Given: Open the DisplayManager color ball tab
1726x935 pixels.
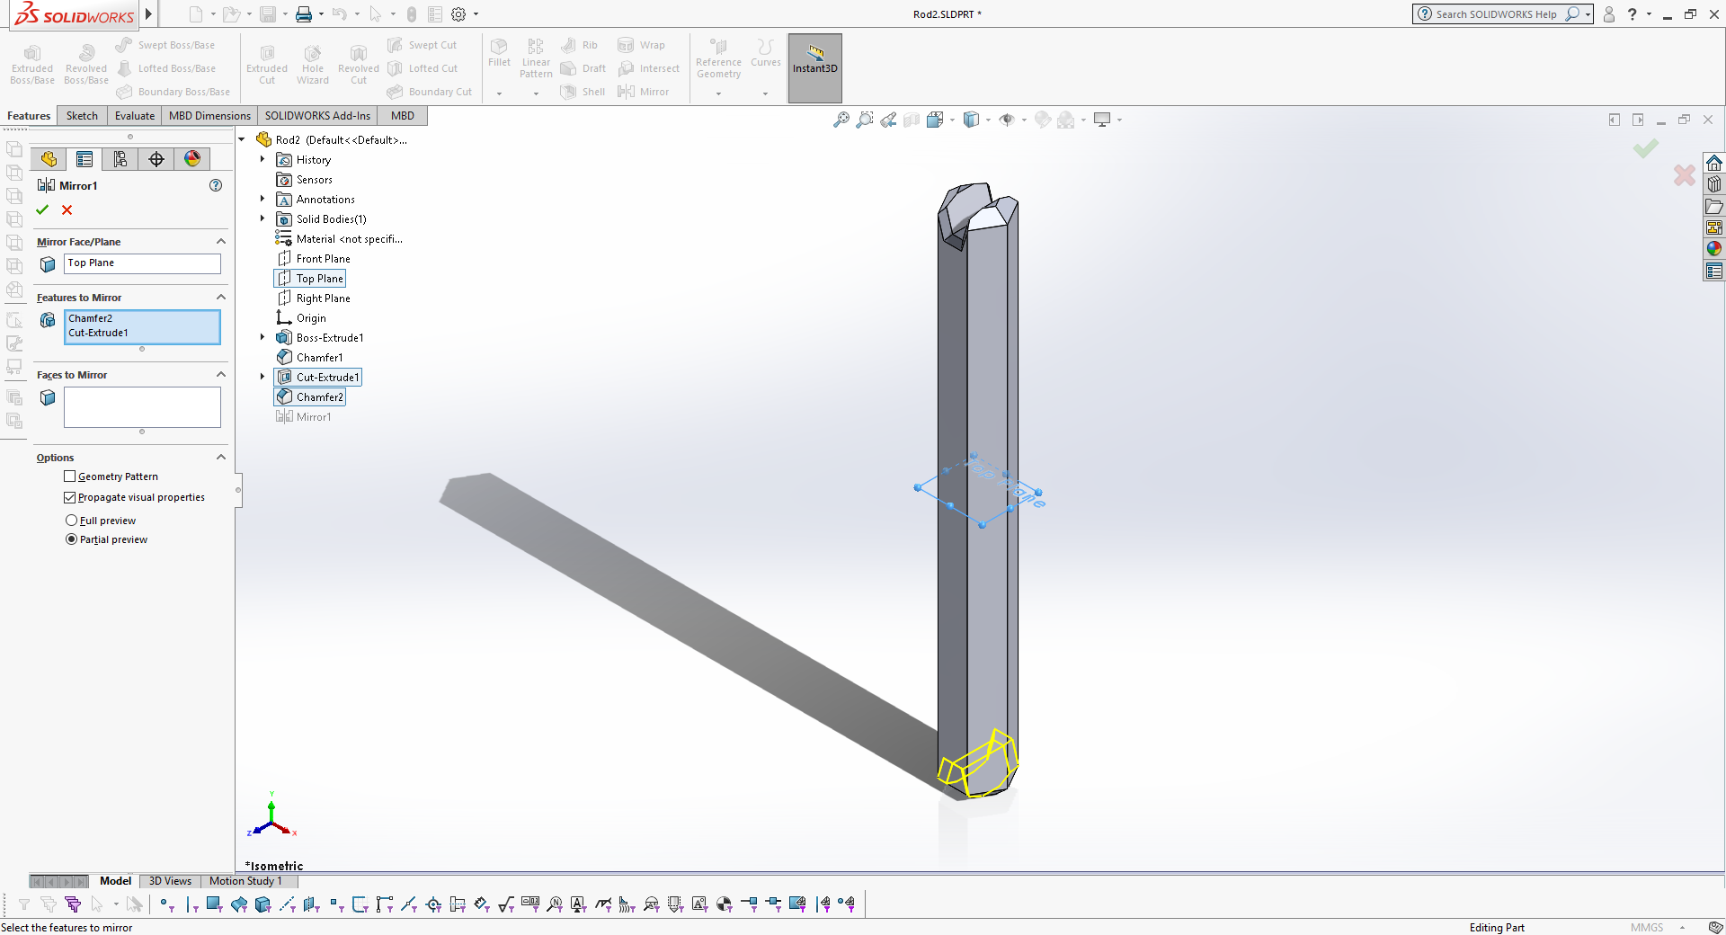Looking at the screenshot, I should [x=192, y=159].
